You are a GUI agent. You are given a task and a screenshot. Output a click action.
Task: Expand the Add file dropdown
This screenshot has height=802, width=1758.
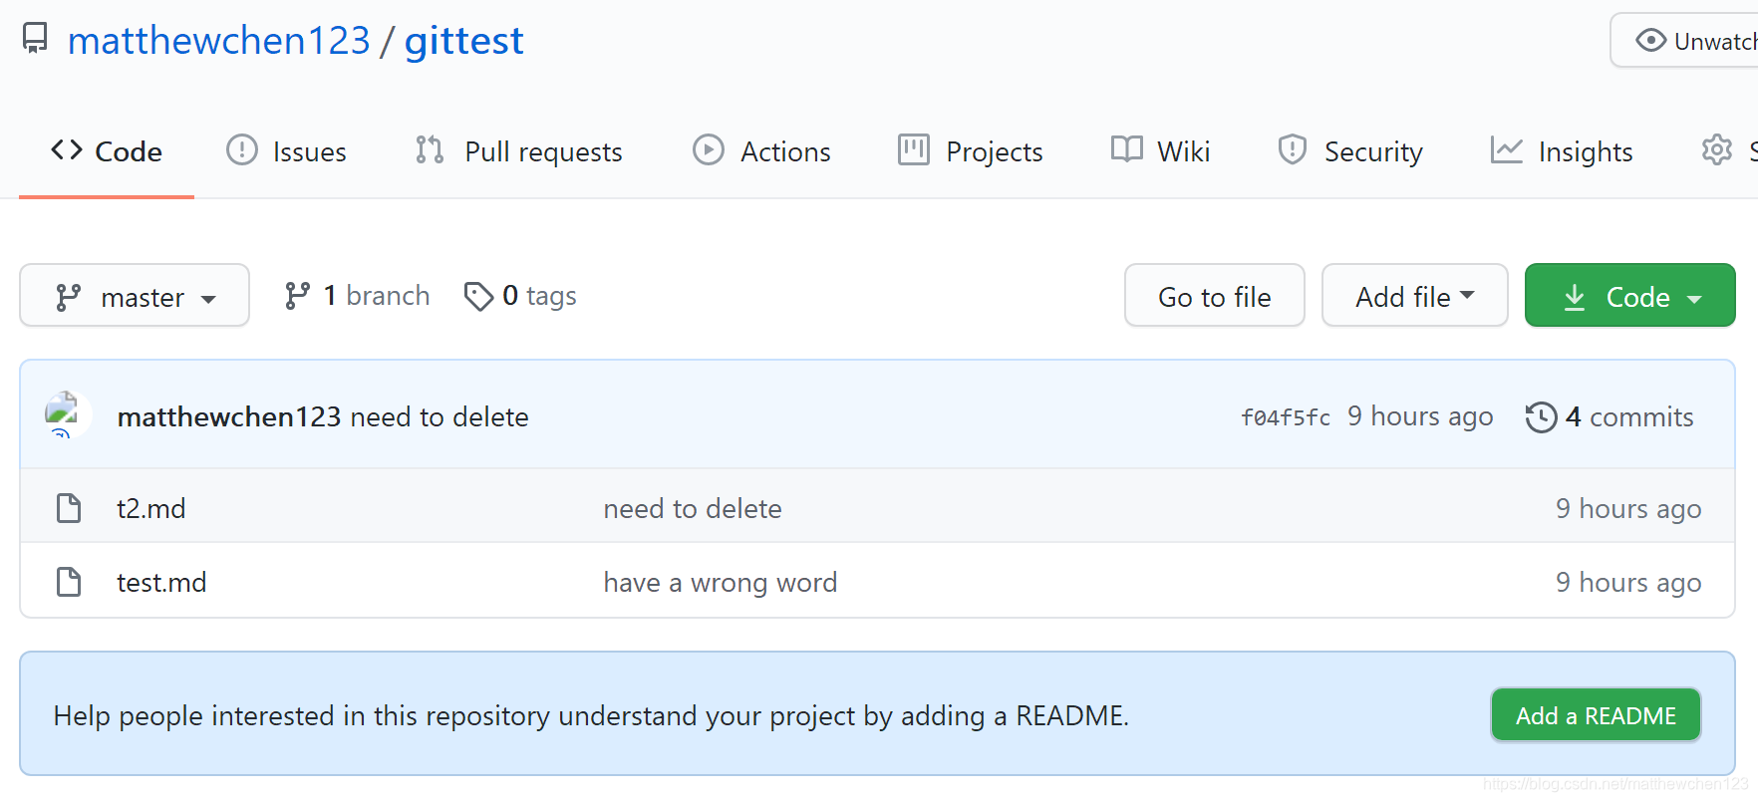pos(1414,296)
